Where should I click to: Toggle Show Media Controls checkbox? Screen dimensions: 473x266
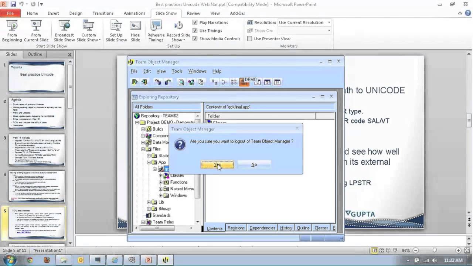point(195,39)
